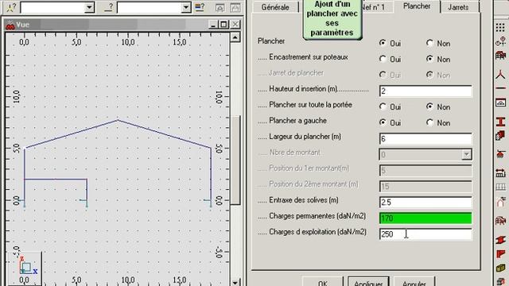Click the colored load case query icon
The image size is (509, 286).
click(x=200, y=7)
